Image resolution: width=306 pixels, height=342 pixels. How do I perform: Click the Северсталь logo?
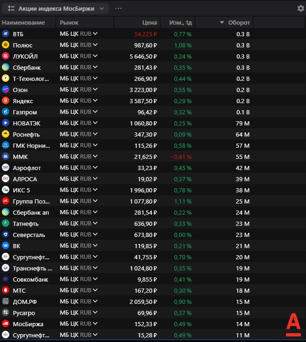6,235
